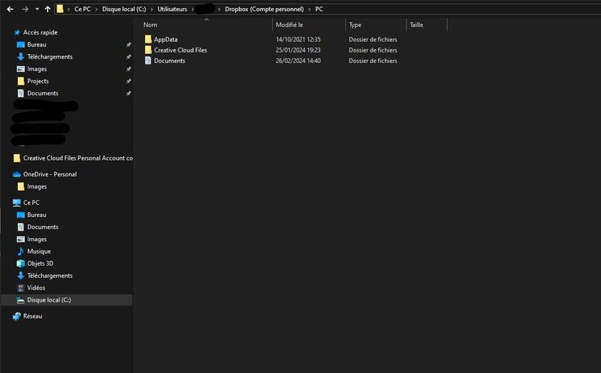The width and height of the screenshot is (601, 373).
Task: Sort by Modifié le column header
Action: tap(289, 25)
